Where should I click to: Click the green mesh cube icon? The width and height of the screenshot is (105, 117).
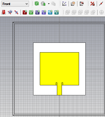coord(37,4)
